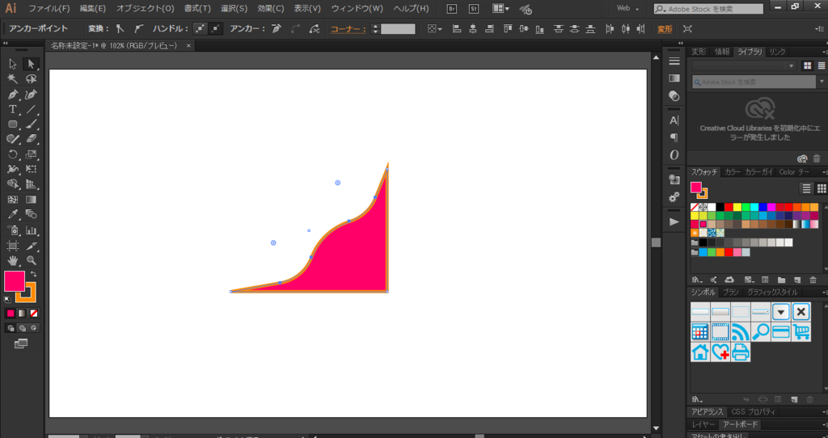Show swatches in thumbnail view
The image size is (828, 438).
(x=822, y=188)
